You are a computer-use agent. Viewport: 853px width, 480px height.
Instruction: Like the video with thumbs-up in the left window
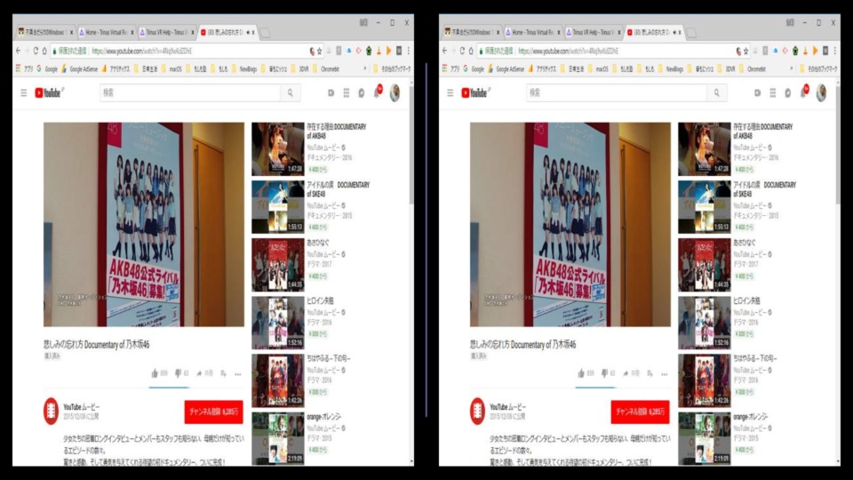(155, 373)
